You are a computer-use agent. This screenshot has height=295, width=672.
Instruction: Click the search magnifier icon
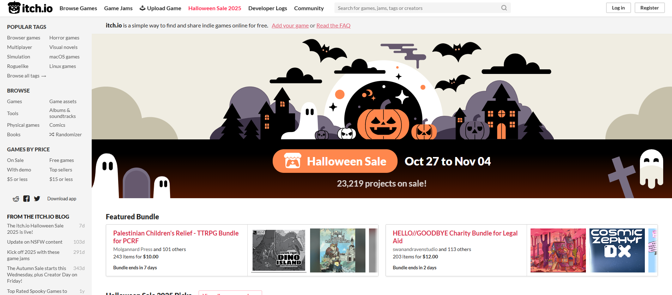[x=504, y=8]
